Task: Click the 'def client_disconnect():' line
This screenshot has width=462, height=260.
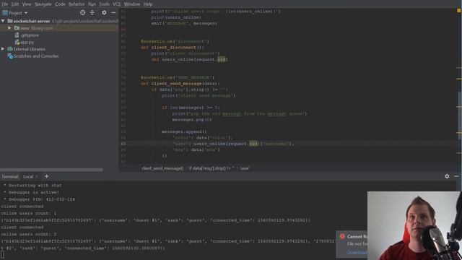Action: (x=172, y=48)
